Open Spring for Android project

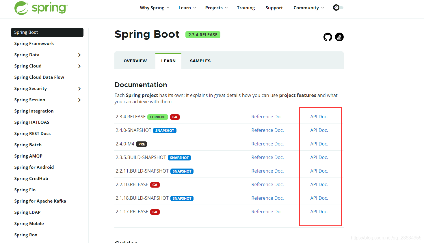tap(34, 167)
